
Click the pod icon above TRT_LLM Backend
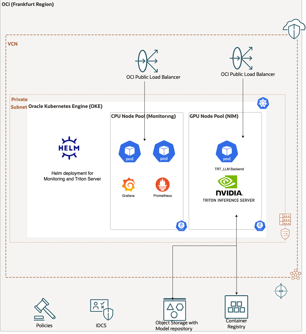227,152
